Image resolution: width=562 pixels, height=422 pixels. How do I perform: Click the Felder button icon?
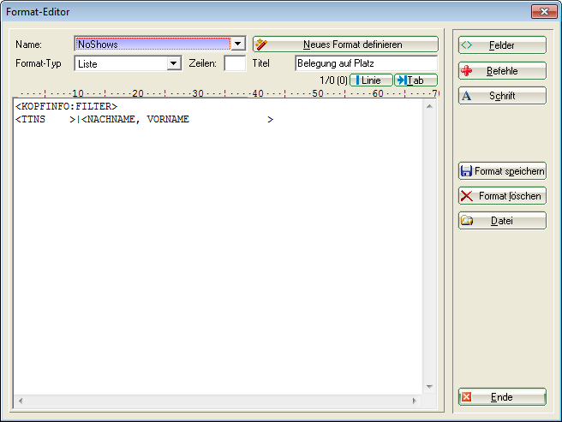tap(467, 45)
